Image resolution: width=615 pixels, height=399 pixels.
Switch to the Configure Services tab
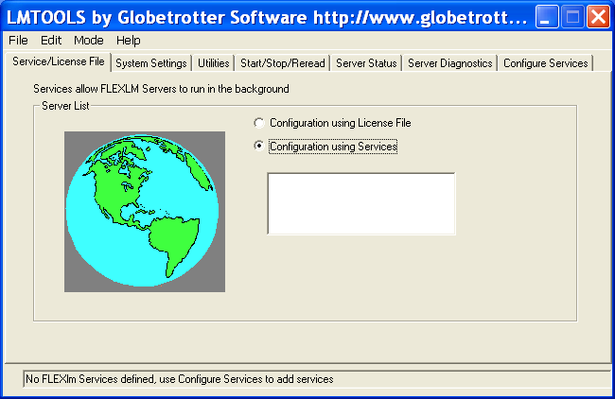tap(546, 63)
